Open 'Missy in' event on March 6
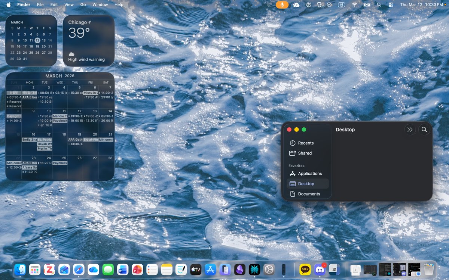This screenshot has height=280, width=449. [90, 93]
